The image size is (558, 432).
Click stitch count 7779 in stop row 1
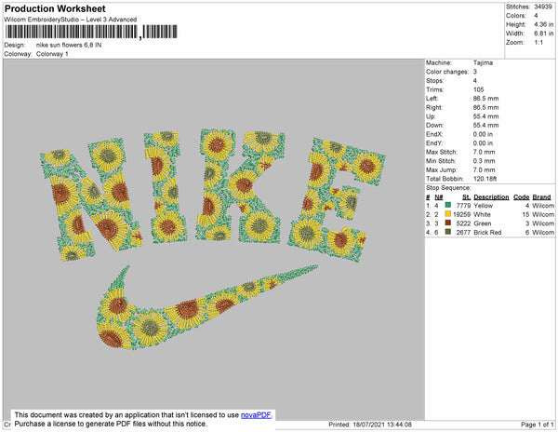(463, 206)
